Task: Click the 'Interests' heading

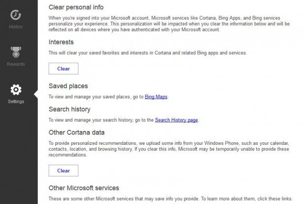Action: [x=61, y=42]
